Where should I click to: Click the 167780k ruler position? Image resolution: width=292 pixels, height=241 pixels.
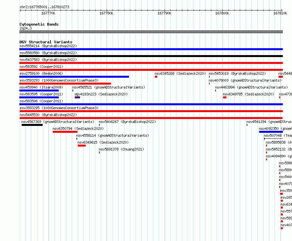coord(106,13)
